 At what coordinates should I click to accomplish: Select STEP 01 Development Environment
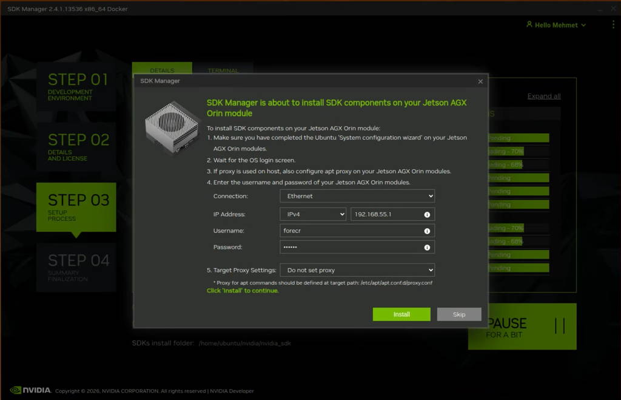(x=76, y=86)
